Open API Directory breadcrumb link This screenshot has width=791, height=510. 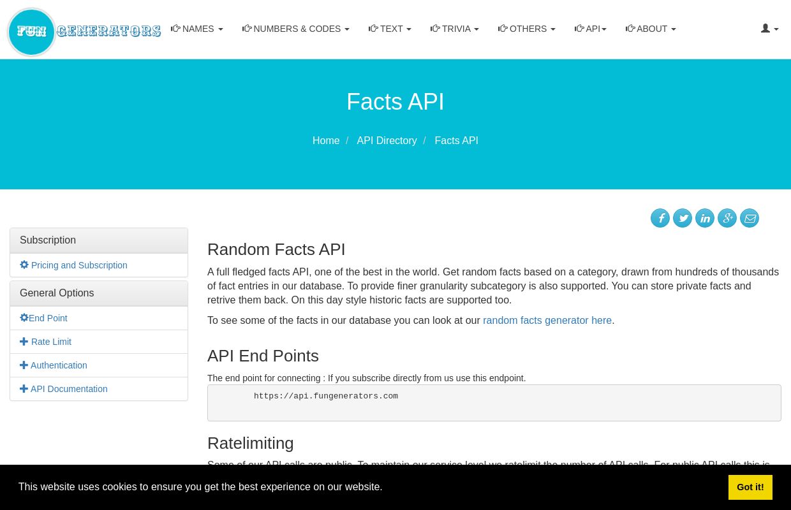[x=387, y=141]
